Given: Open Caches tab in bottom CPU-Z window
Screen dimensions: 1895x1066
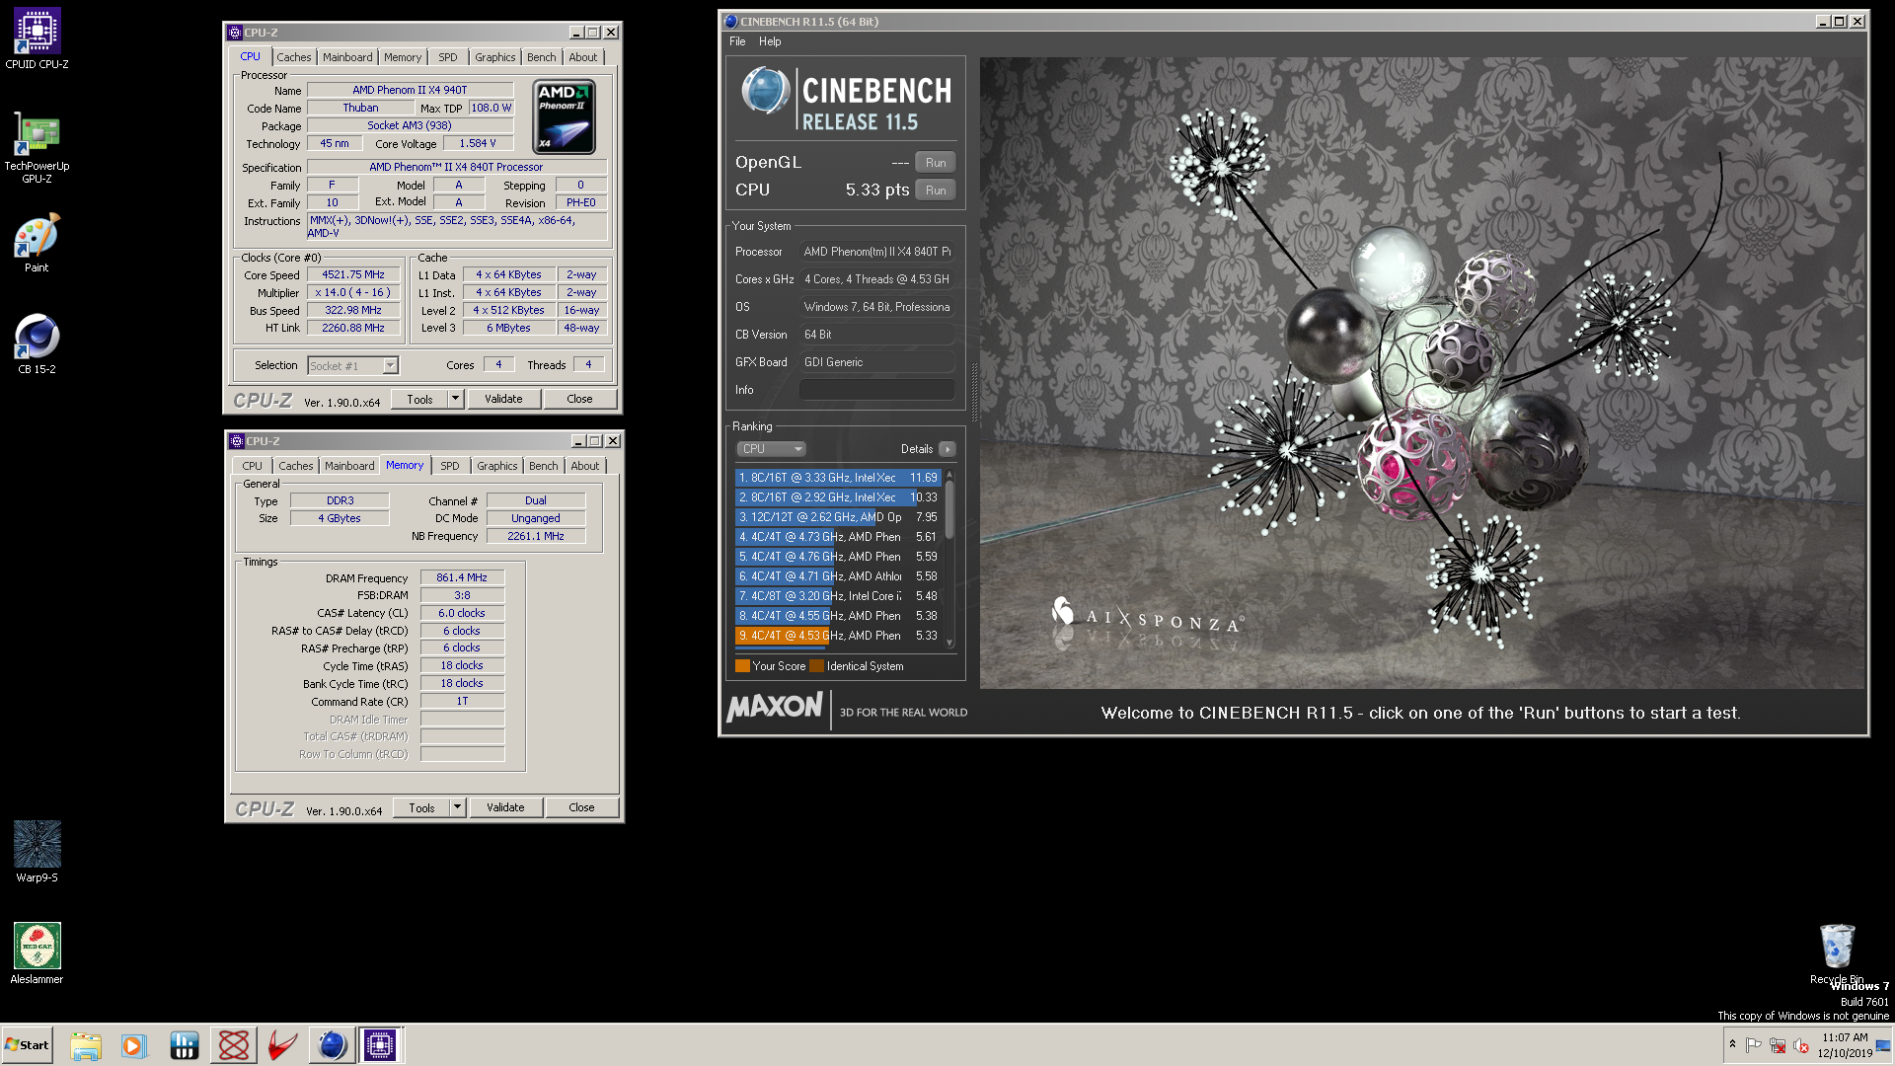Looking at the screenshot, I should [296, 466].
